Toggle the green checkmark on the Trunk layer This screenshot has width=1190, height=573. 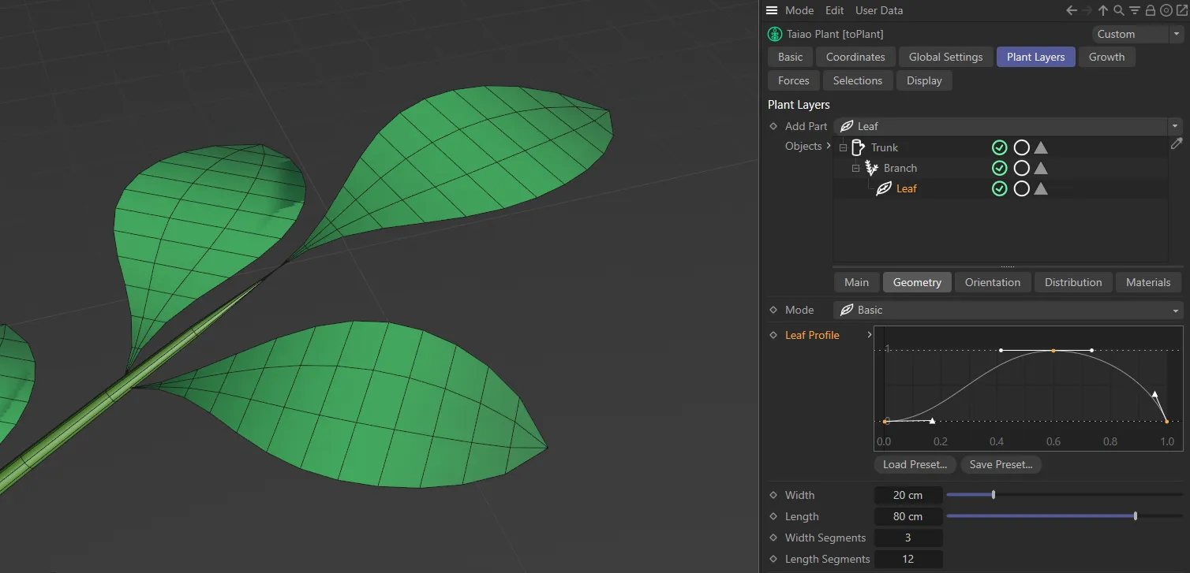[x=1000, y=147]
